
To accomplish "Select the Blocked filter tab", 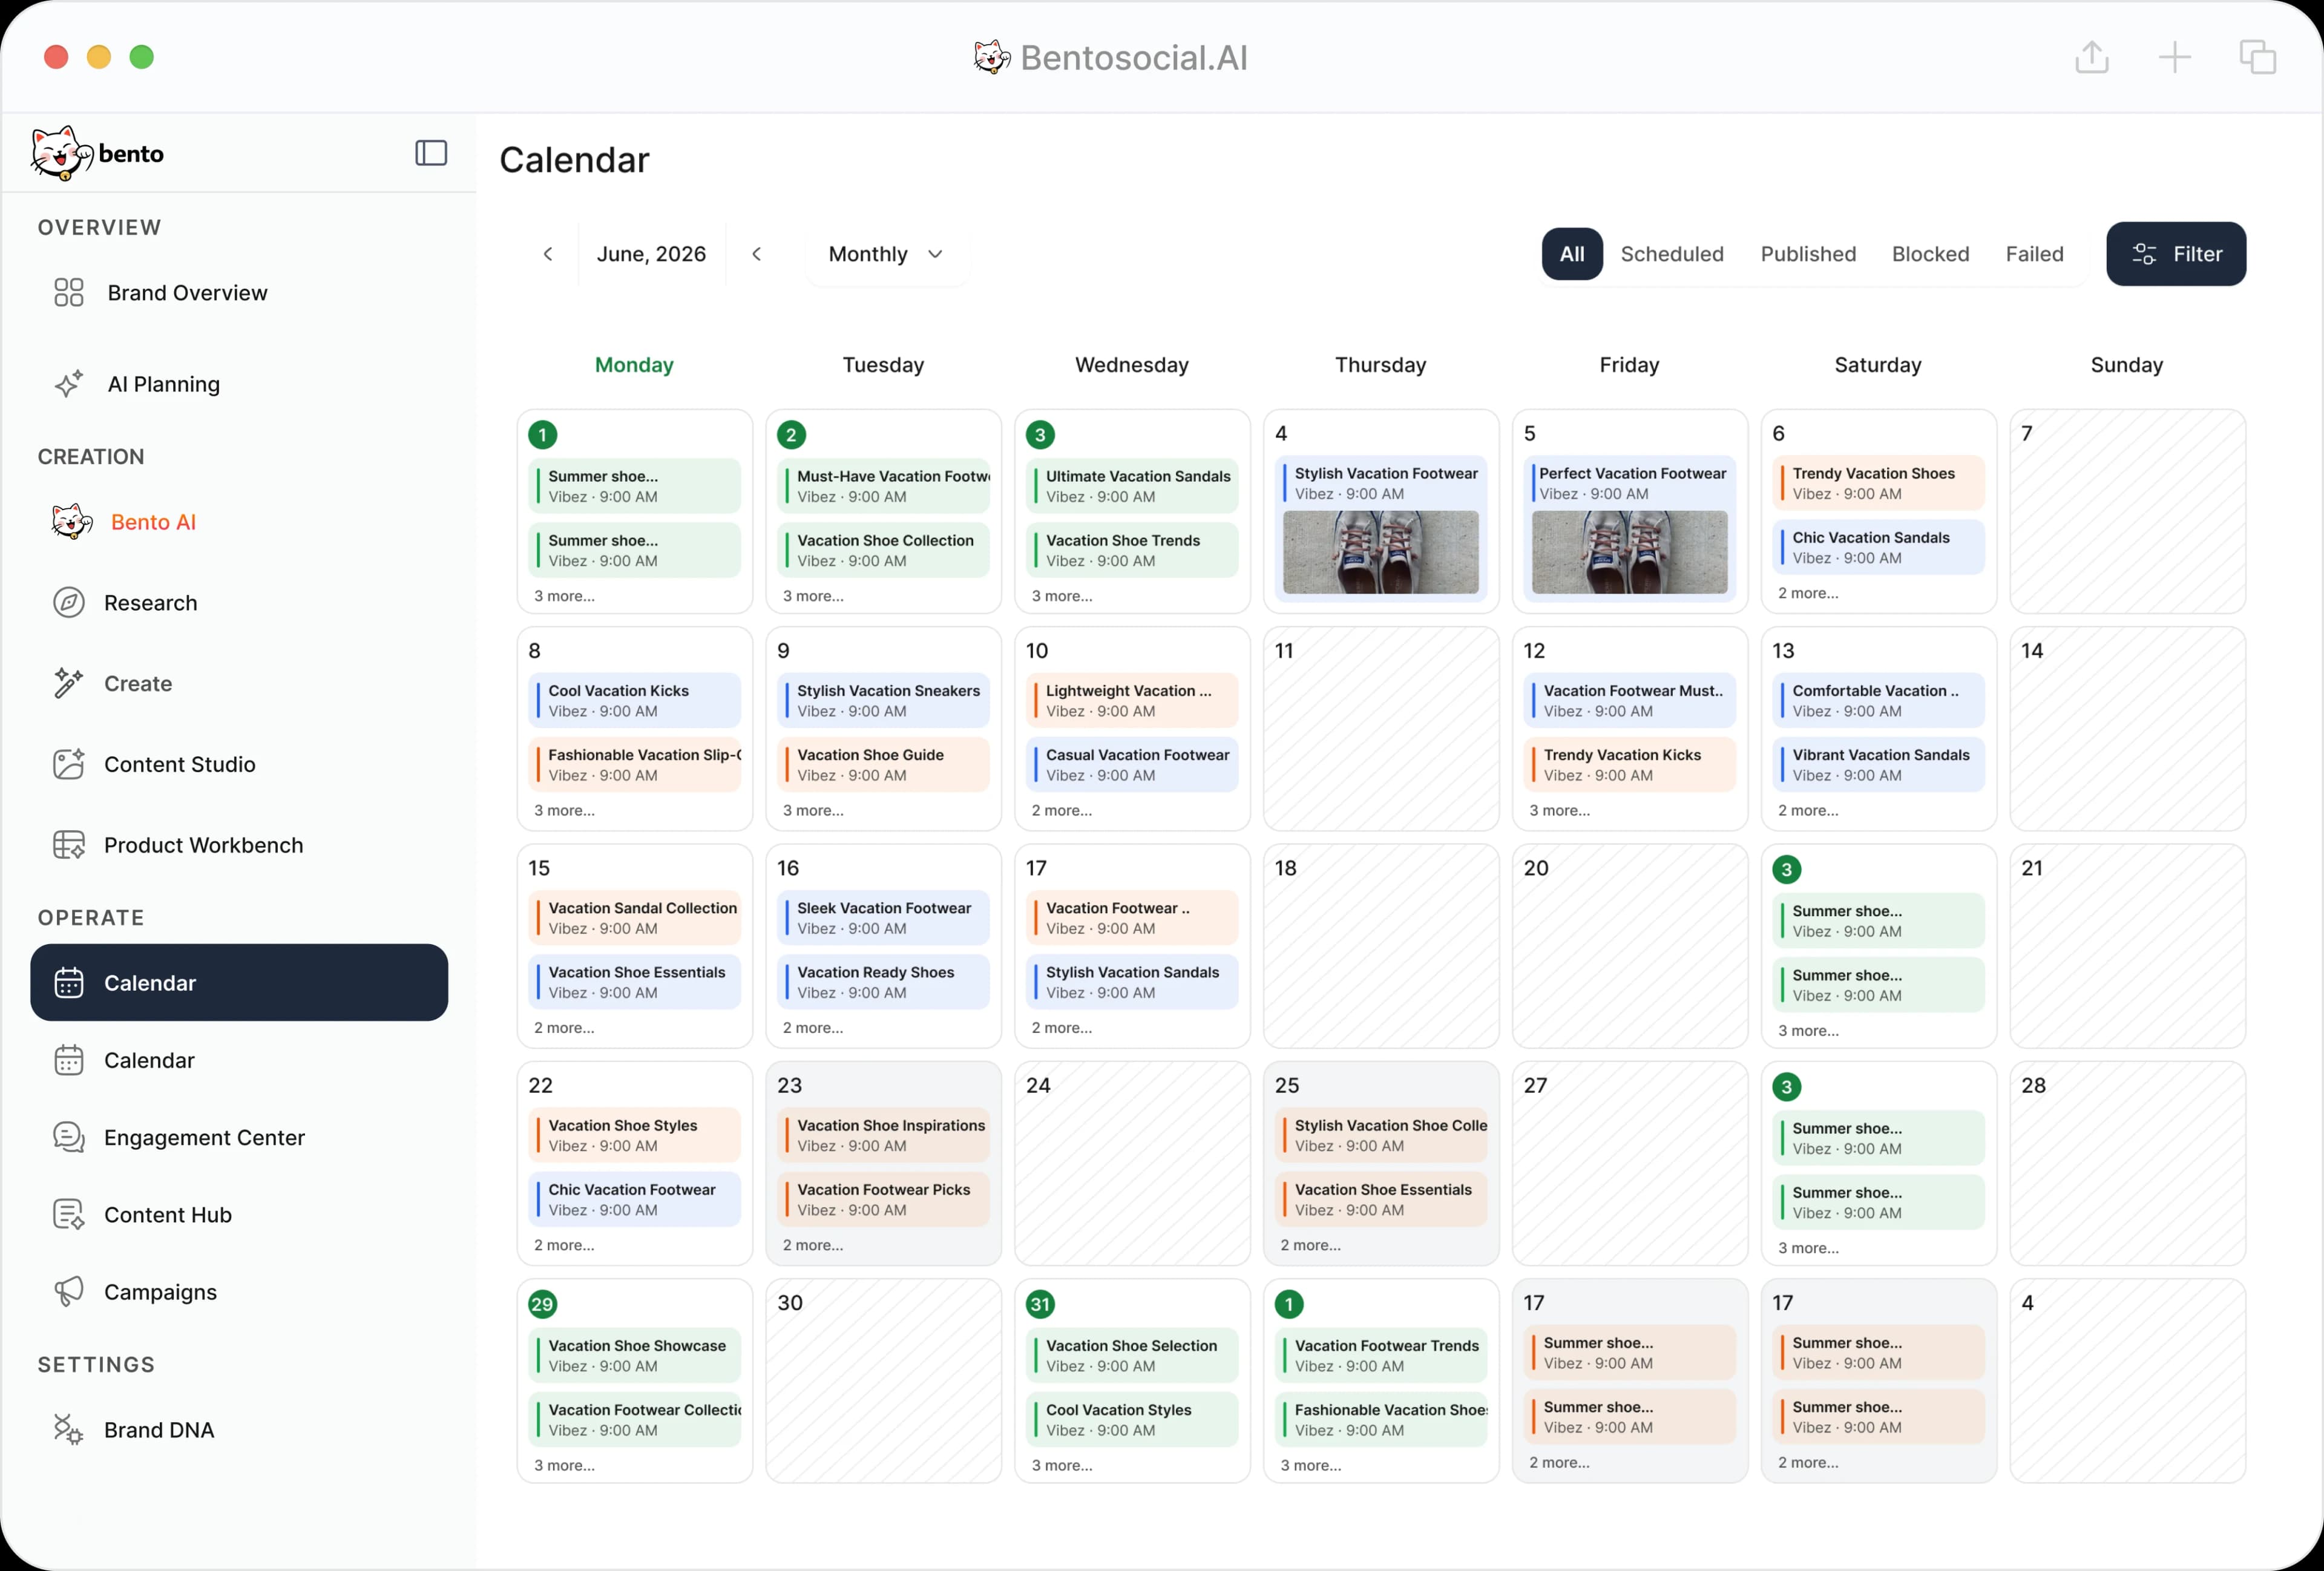I will [x=1930, y=254].
